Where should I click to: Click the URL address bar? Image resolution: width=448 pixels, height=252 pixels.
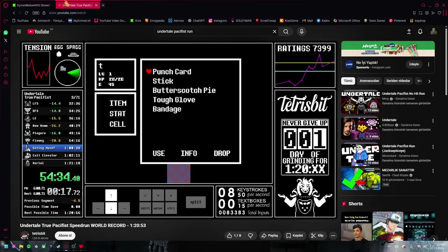224,13
